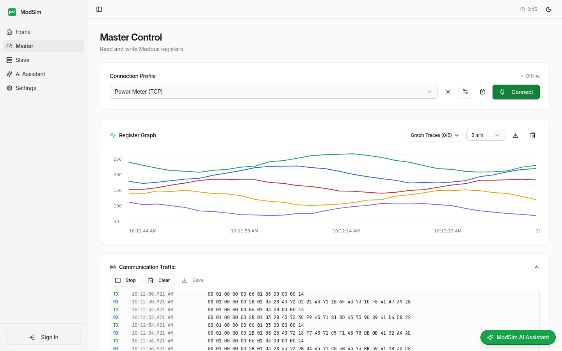Click the server icon next to Slave
Screen dimensions: 562x351
[x=9, y=60]
